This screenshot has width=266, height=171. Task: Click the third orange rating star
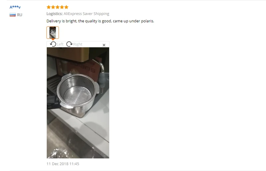coord(58,7)
